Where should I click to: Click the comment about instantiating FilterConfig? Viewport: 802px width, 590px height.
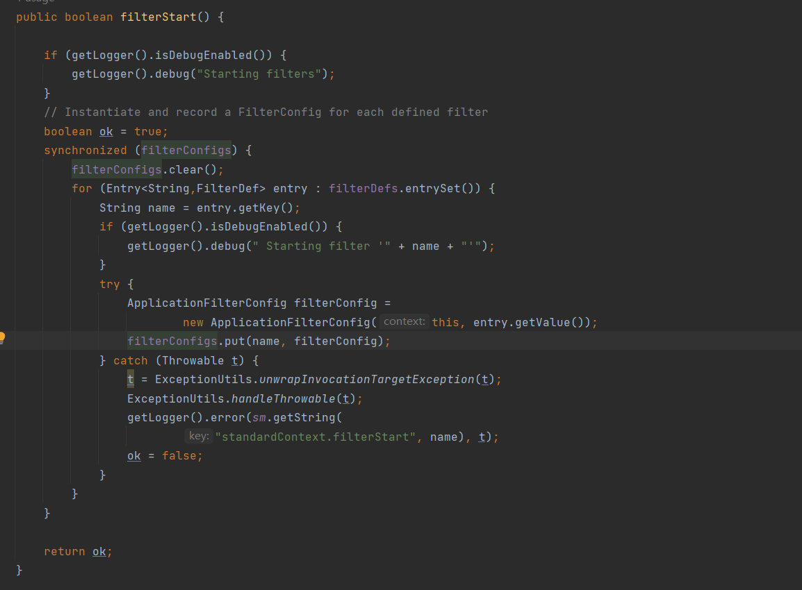(x=265, y=112)
